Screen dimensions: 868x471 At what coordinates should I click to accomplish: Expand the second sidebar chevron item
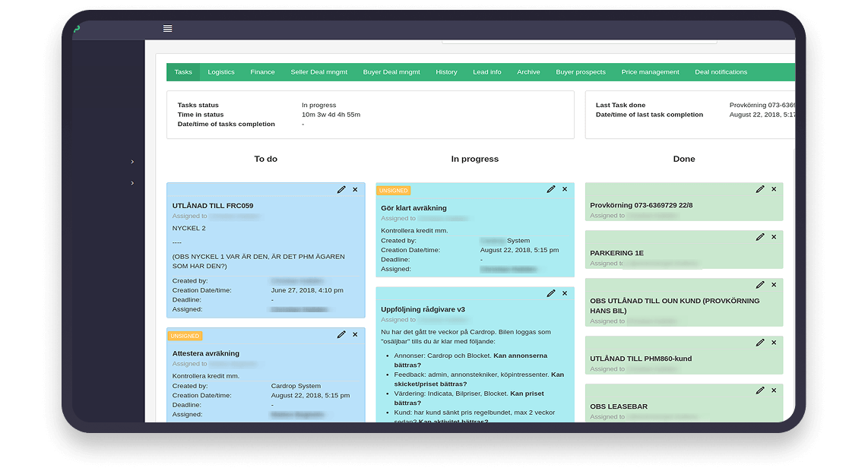132,183
